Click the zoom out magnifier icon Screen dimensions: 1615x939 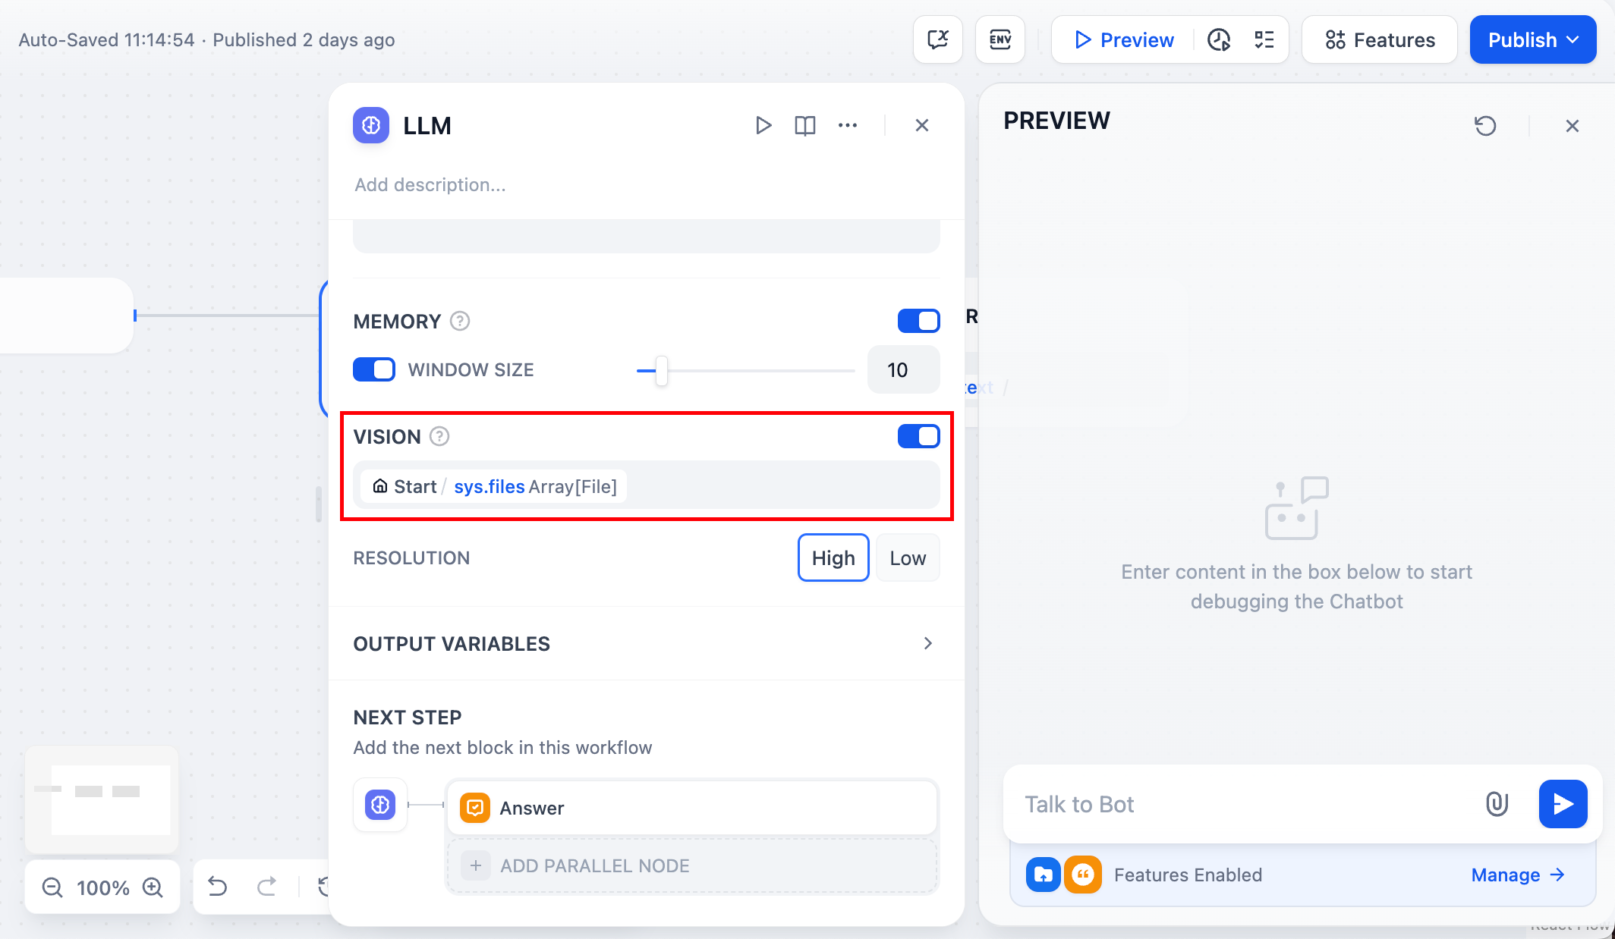[52, 887]
